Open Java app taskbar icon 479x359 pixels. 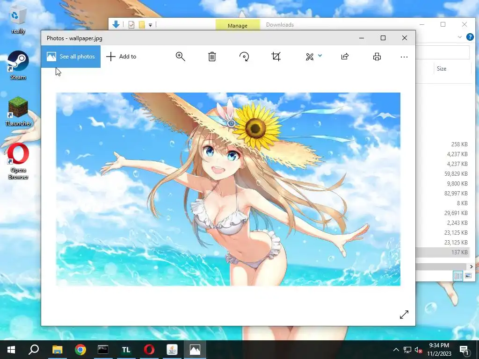coord(172,350)
